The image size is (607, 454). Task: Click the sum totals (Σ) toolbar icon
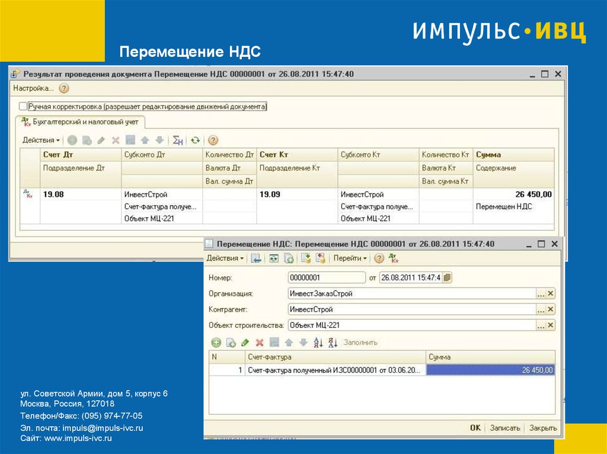click(177, 141)
